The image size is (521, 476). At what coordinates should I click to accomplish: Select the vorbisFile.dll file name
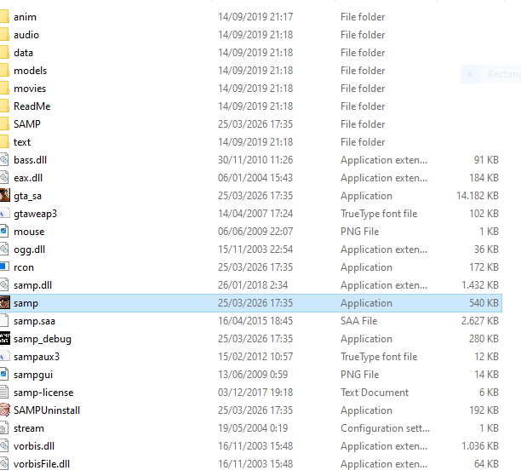42,464
